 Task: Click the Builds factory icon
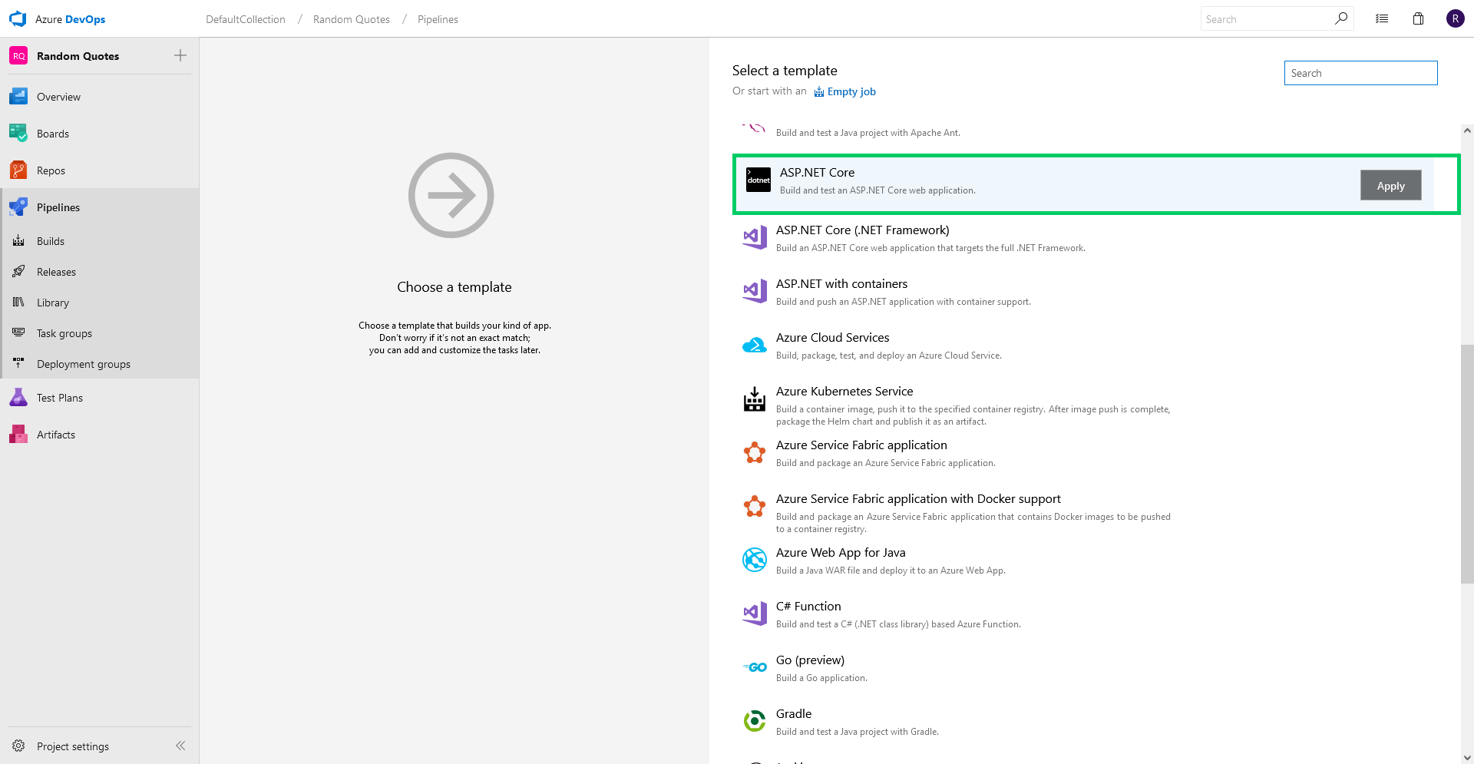[18, 241]
